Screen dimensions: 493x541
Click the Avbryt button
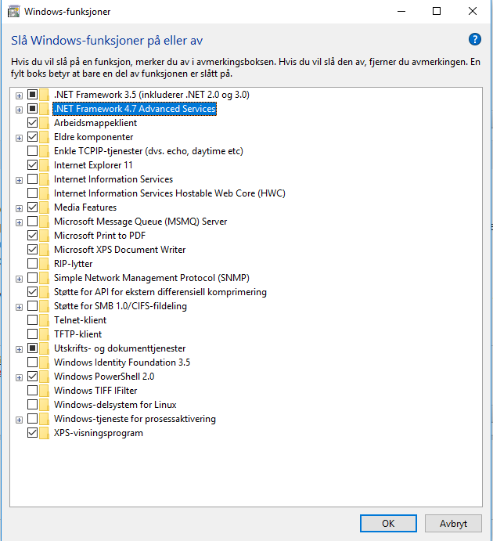pyautogui.click(x=453, y=524)
